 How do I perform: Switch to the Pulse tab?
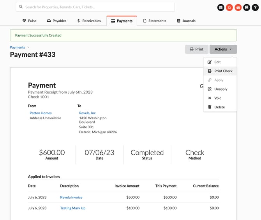coord(30,21)
